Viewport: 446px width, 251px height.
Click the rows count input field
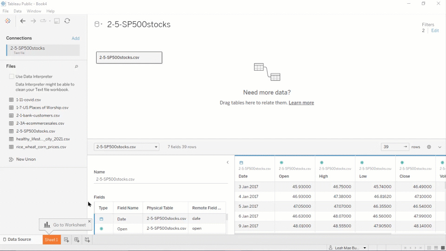(x=395, y=147)
